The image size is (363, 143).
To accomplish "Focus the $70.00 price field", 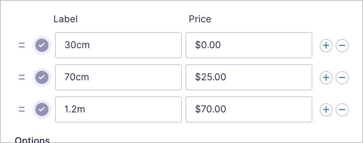I will (x=249, y=109).
